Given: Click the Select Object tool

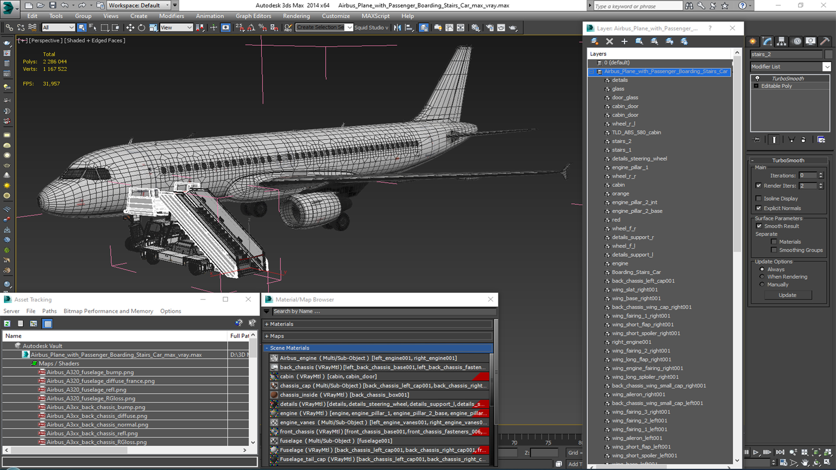Looking at the screenshot, I should [x=81, y=27].
